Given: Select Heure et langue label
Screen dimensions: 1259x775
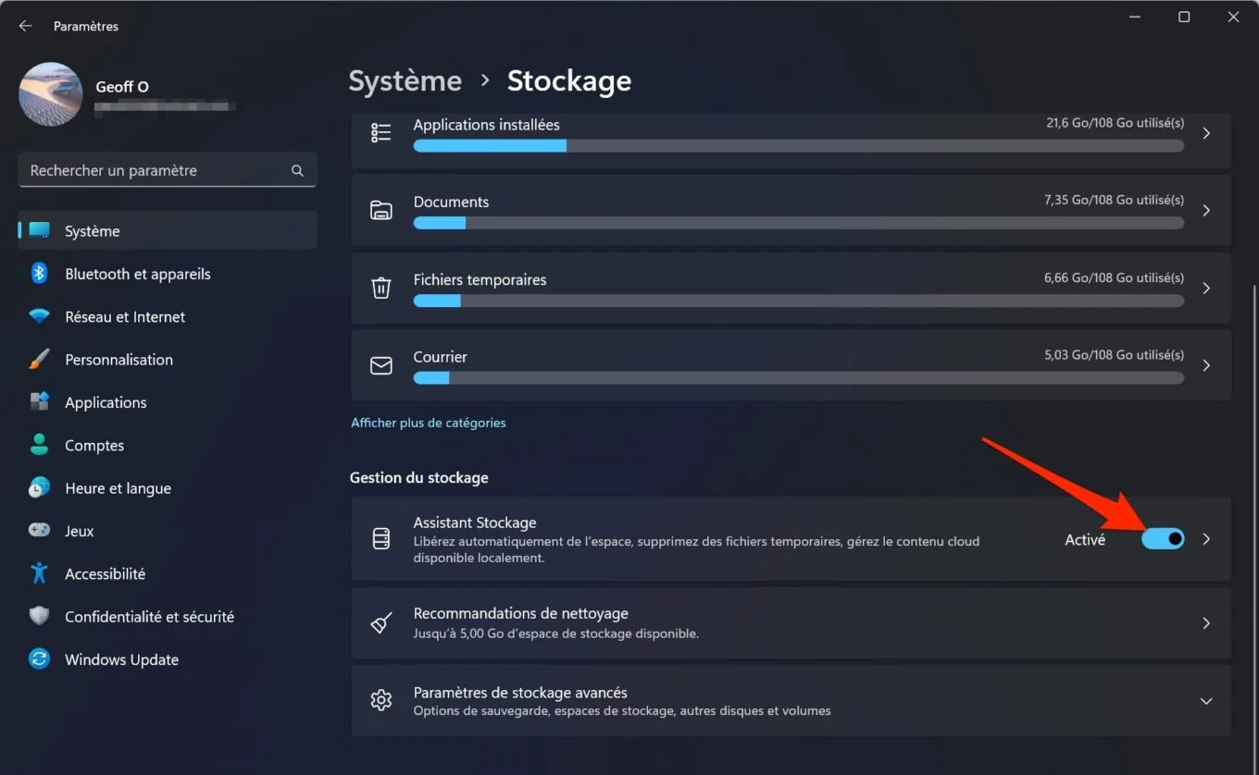Looking at the screenshot, I should point(118,488).
